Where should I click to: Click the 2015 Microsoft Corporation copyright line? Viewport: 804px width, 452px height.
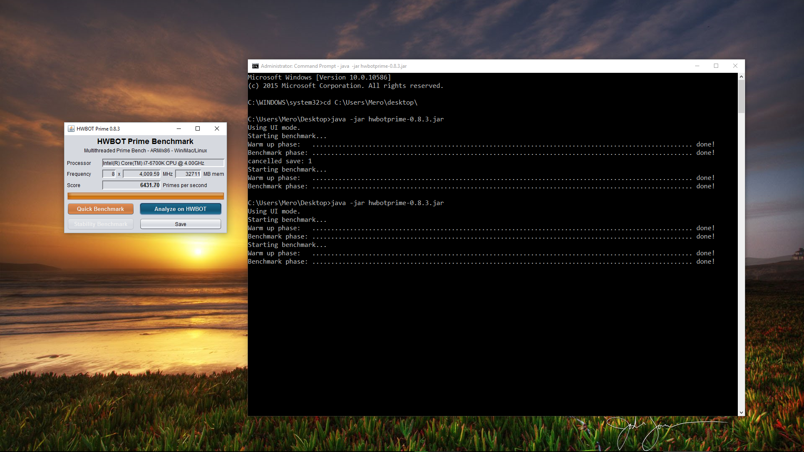[x=345, y=86]
